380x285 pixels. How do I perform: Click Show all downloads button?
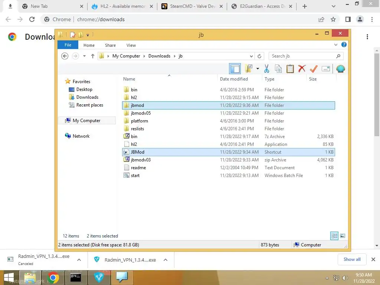tap(352, 259)
